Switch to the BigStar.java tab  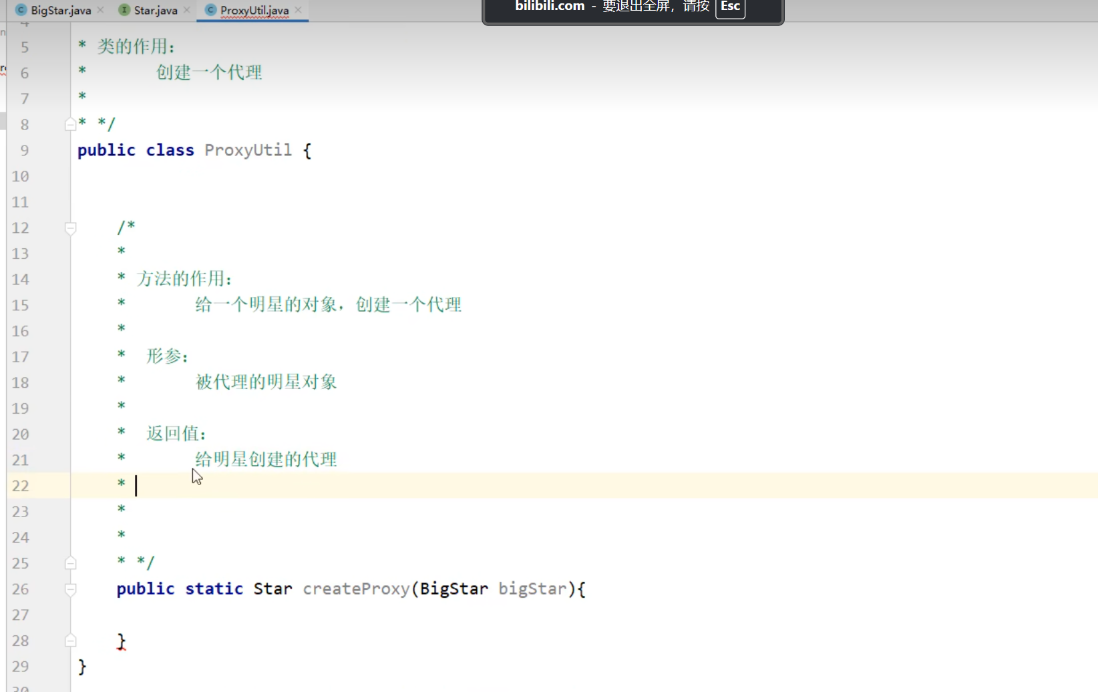click(x=60, y=10)
